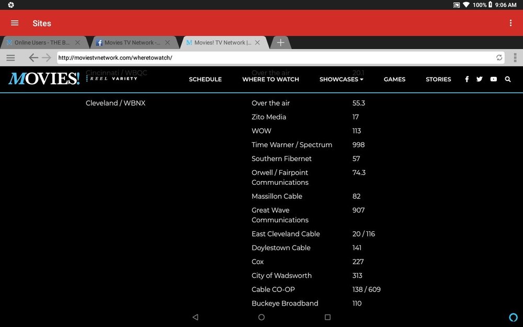Open the GAMES nav link
The height and width of the screenshot is (327, 523).
[394, 79]
